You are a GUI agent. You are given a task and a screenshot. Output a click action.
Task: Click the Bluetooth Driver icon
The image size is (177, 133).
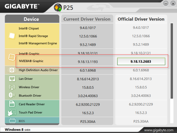tap(12, 95)
